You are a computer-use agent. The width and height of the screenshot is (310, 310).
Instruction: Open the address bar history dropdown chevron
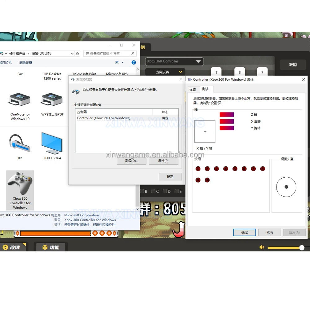pyautogui.click(x=72, y=54)
